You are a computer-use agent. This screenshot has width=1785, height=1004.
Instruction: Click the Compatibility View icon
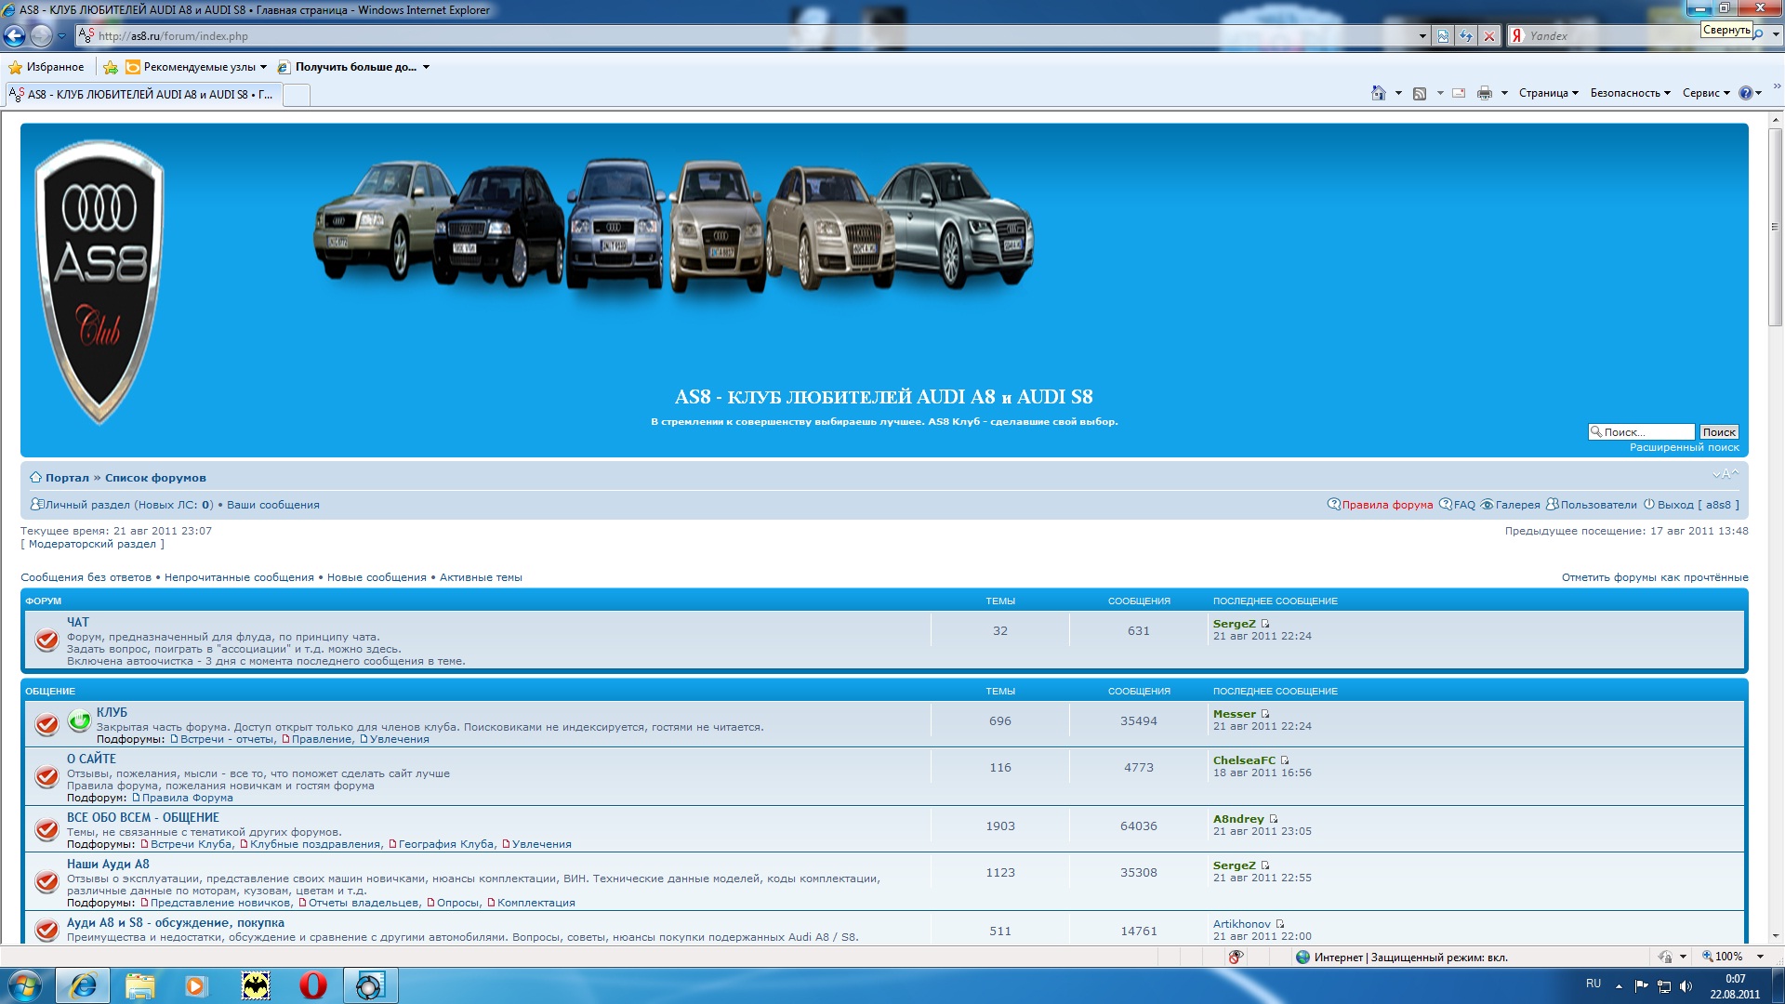click(x=1443, y=36)
